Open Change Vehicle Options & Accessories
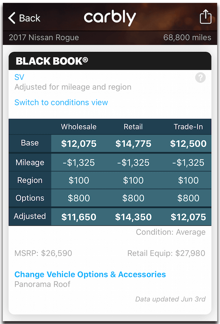 [90, 274]
